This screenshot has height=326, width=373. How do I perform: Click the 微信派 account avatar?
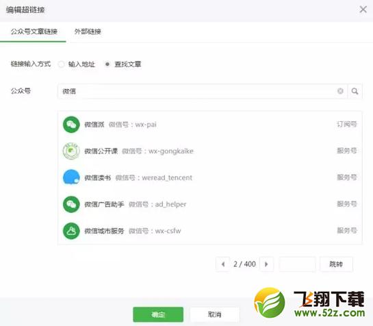click(x=71, y=124)
